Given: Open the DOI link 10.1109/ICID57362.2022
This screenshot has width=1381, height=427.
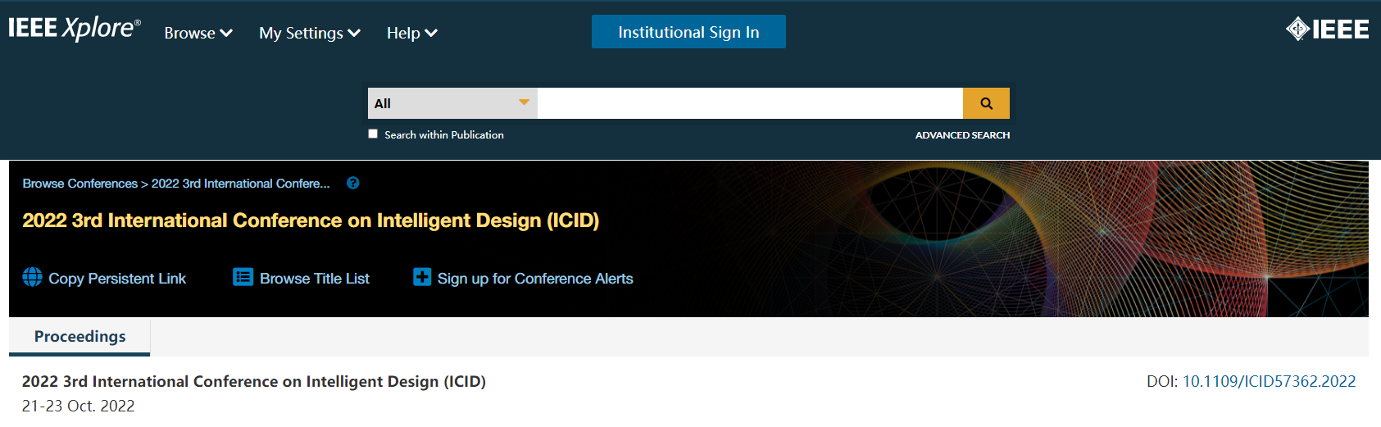Looking at the screenshot, I should 1269,381.
